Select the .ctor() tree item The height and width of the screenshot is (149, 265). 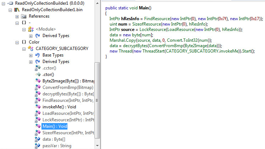click(x=48, y=74)
